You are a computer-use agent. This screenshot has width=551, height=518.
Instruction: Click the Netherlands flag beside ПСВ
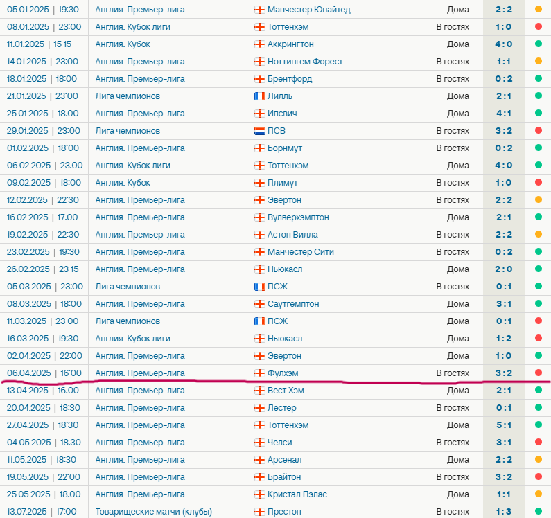260,131
